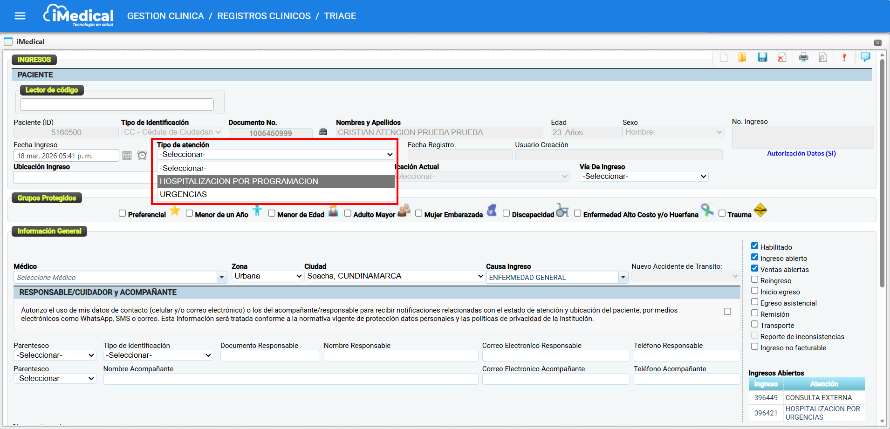Image resolution: width=890 pixels, height=429 pixels.
Task: Enable the Preferencial checkbox
Action: [x=123, y=213]
